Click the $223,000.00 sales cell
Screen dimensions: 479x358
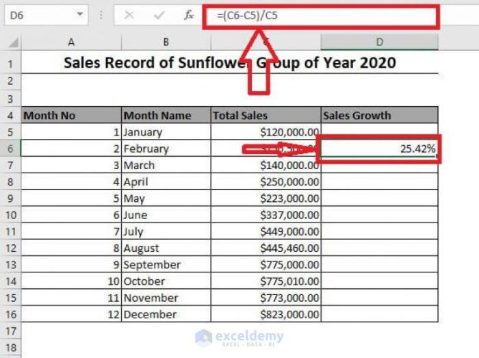pos(266,199)
